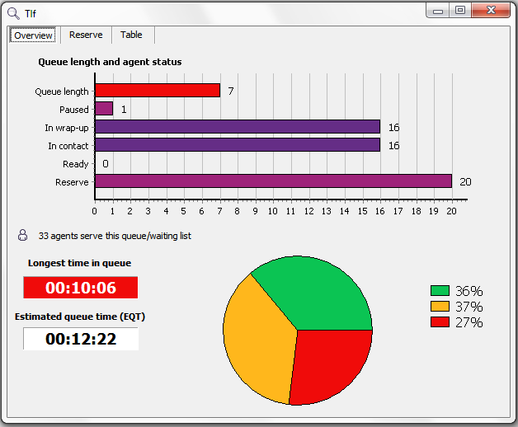Click the In wrap-up bar
Screen dimensions: 518x427
(x=238, y=127)
